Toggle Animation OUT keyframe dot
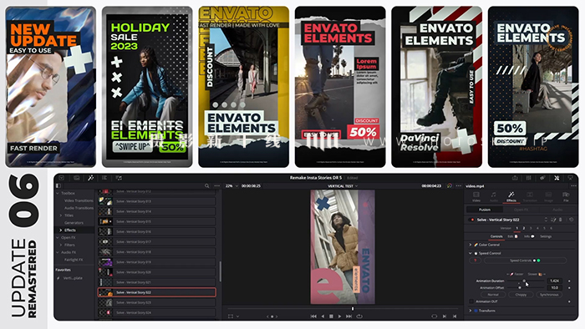Image resolution: width=585 pixels, height=329 pixels. (x=569, y=301)
